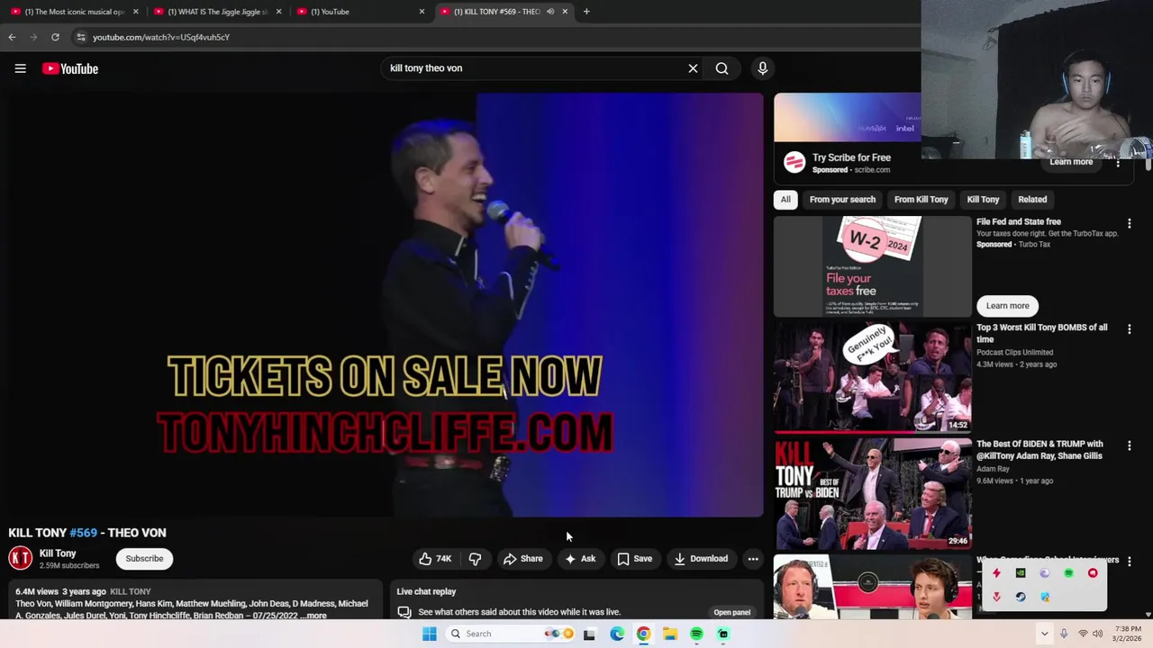This screenshot has width=1153, height=648.
Task: Dislike the video with the thumbs-down
Action: click(x=475, y=559)
